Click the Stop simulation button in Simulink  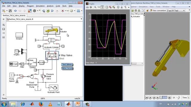tap(57, 11)
